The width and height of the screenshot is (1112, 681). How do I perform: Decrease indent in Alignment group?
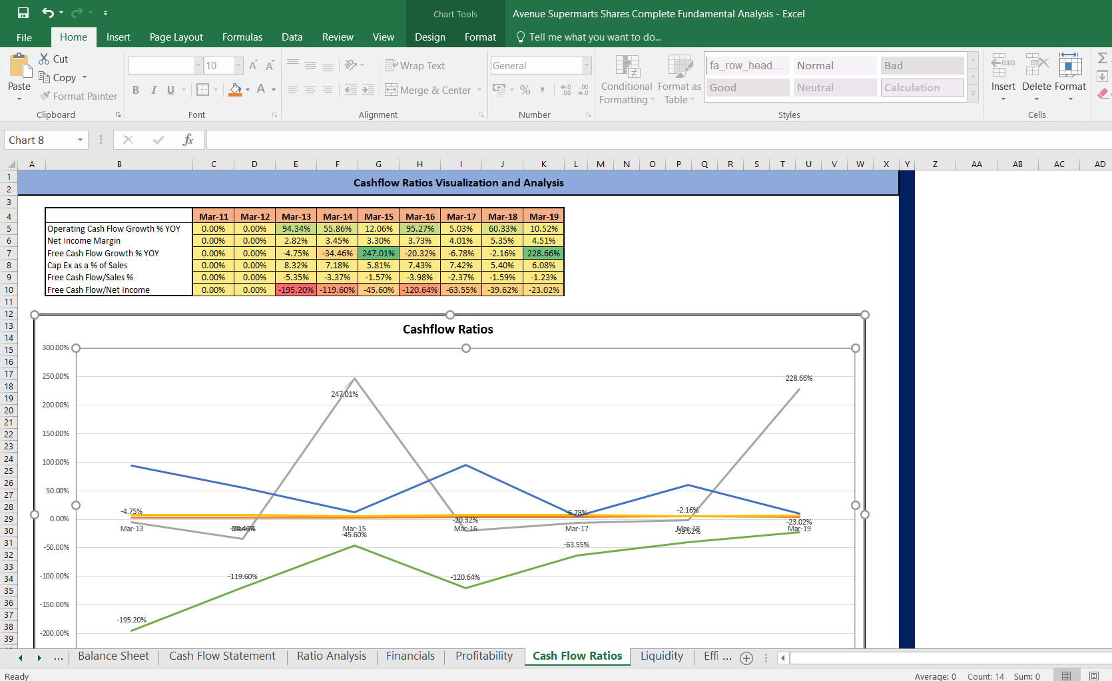pyautogui.click(x=350, y=90)
